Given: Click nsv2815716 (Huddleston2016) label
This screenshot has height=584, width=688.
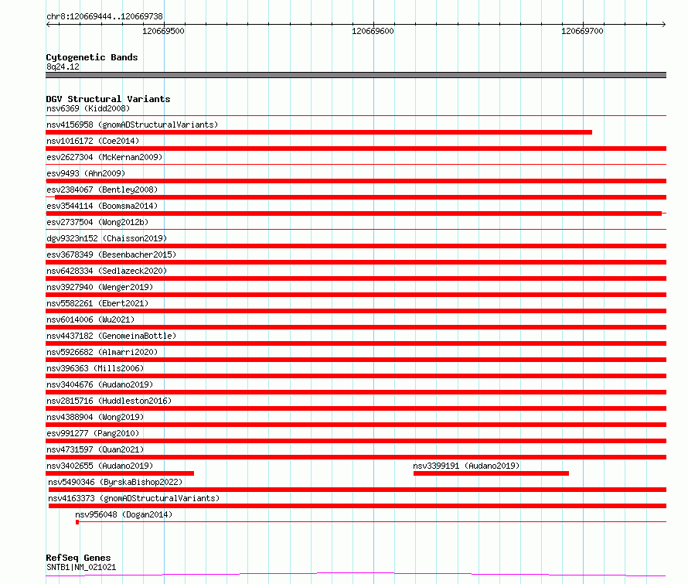Looking at the screenshot, I should click(x=109, y=401).
